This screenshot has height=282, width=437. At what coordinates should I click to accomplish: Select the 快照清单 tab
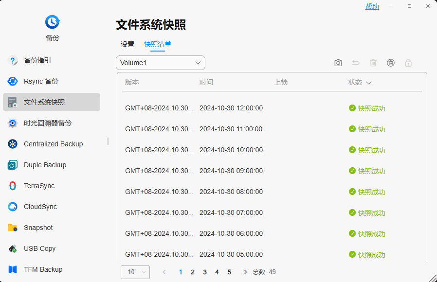click(158, 44)
